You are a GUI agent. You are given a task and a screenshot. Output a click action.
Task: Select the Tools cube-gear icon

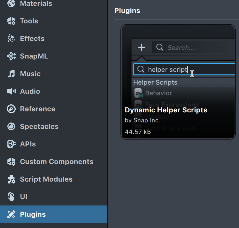(11, 21)
